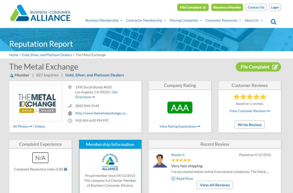Click the top File Complaint button in header

tap(193, 7)
